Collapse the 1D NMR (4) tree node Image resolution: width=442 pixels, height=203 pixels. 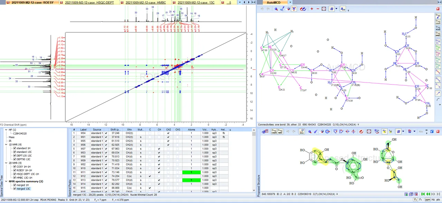[x=6, y=145]
